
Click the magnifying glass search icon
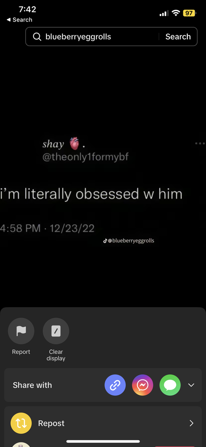[x=37, y=37]
